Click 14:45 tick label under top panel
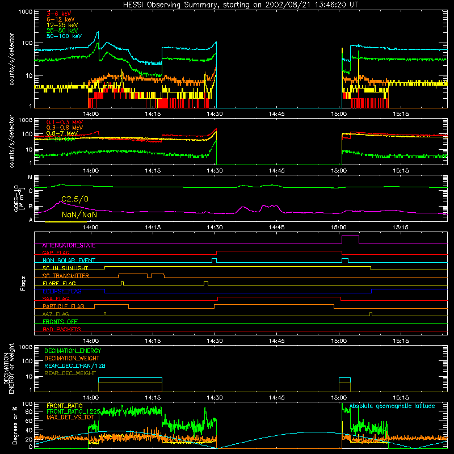454x454 pixels. pyautogui.click(x=276, y=114)
